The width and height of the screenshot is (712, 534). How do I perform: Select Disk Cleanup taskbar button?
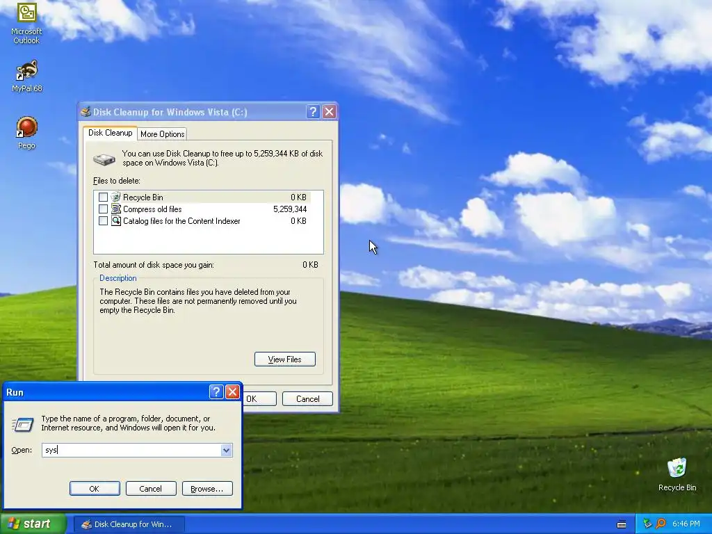click(129, 524)
